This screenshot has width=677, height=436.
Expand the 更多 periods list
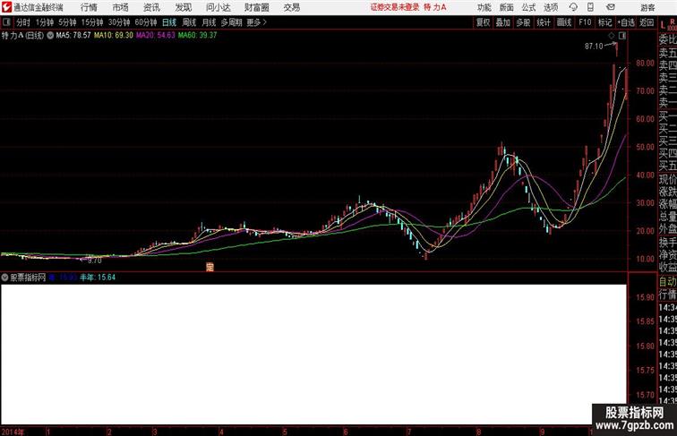click(257, 22)
